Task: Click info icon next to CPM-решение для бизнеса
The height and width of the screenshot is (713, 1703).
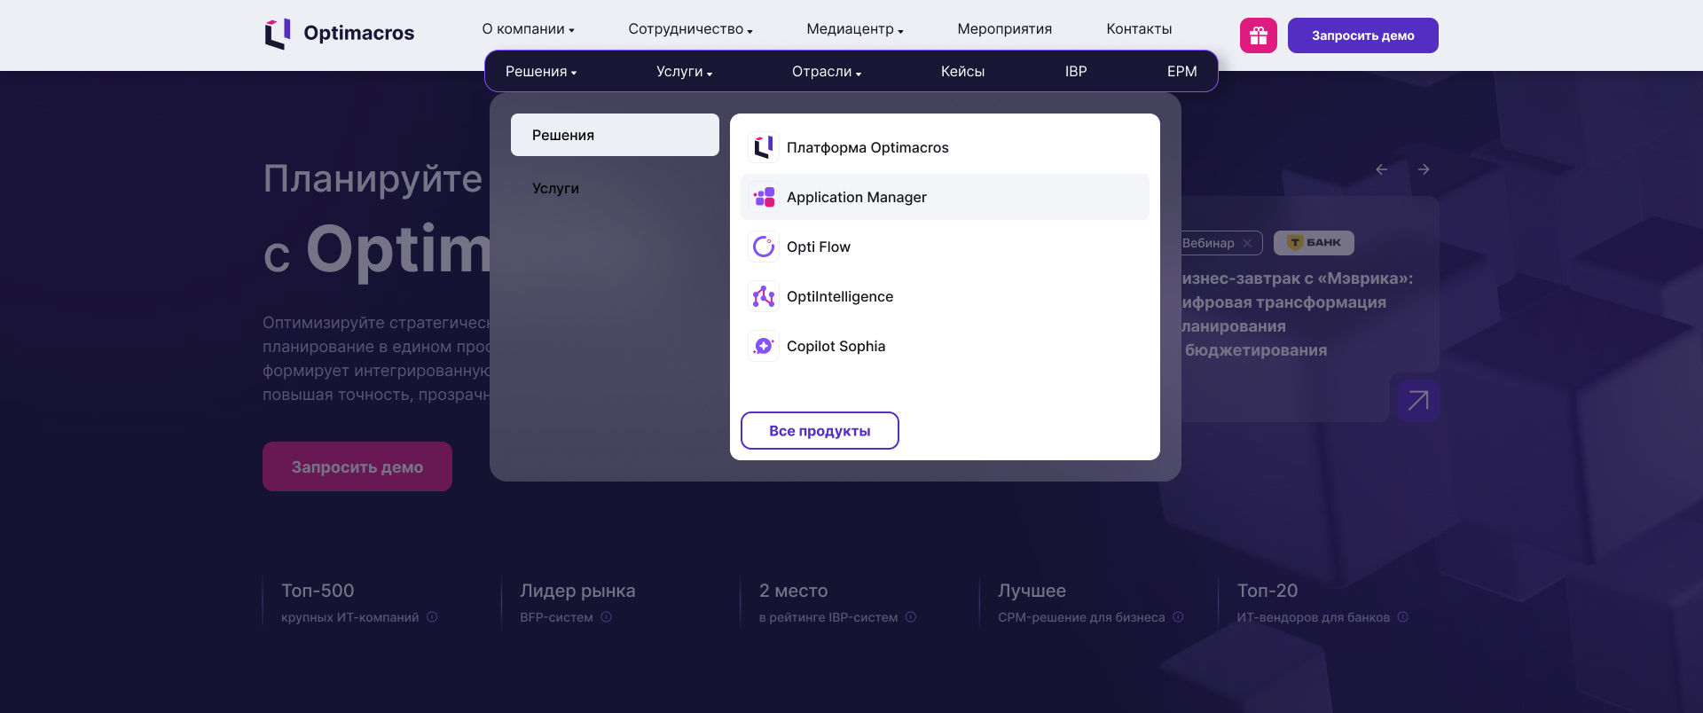Action: tap(1178, 617)
